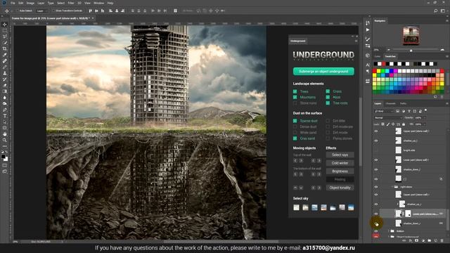Click the foreground/background color squares
This screenshot has height=253, width=450.
coord(5,157)
